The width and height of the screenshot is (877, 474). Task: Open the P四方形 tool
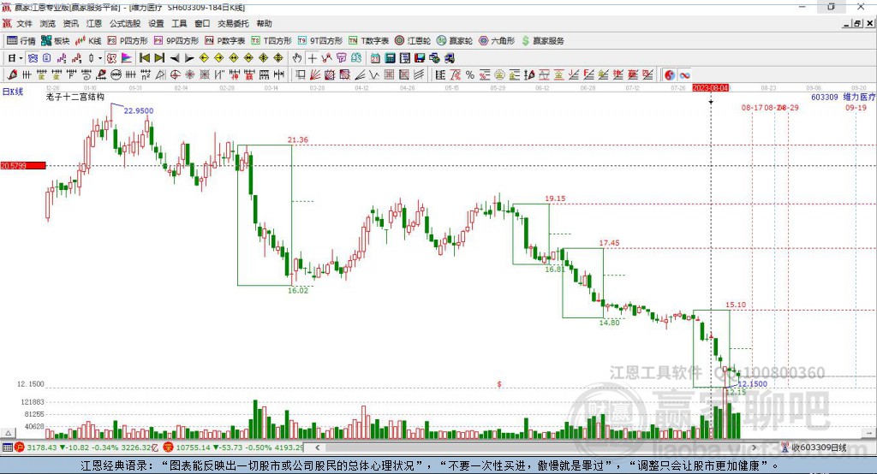[x=128, y=41]
